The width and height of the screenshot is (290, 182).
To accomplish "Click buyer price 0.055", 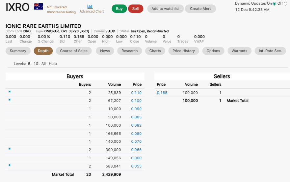I will pyautogui.click(x=136, y=166).
